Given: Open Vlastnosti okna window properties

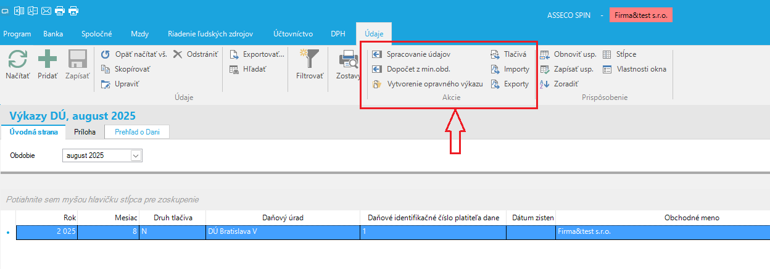Looking at the screenshot, I should 640,69.
